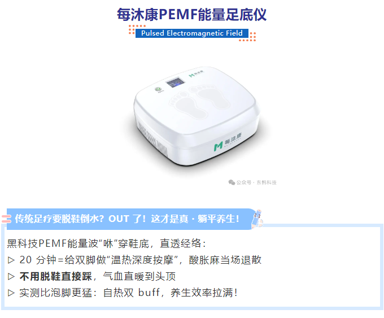The height and width of the screenshot is (318, 384).
Task: Click the left footprint outline on the device
Action: click(188, 105)
